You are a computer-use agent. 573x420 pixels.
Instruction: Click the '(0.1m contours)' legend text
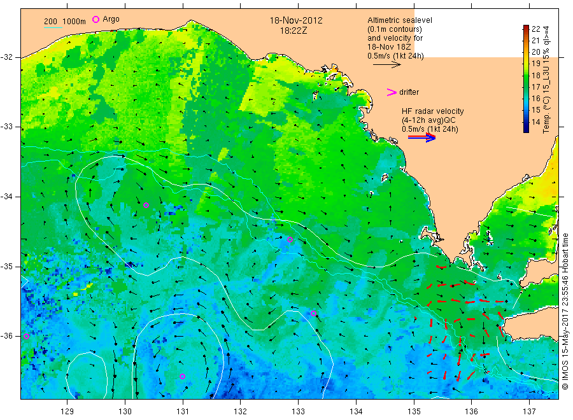[395, 29]
